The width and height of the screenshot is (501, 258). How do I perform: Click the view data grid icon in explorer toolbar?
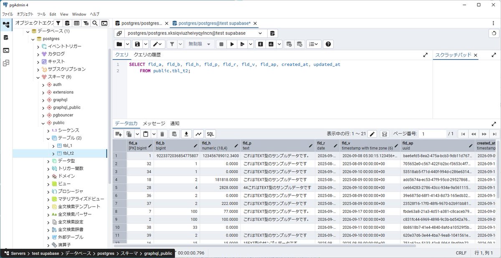tap(76, 23)
